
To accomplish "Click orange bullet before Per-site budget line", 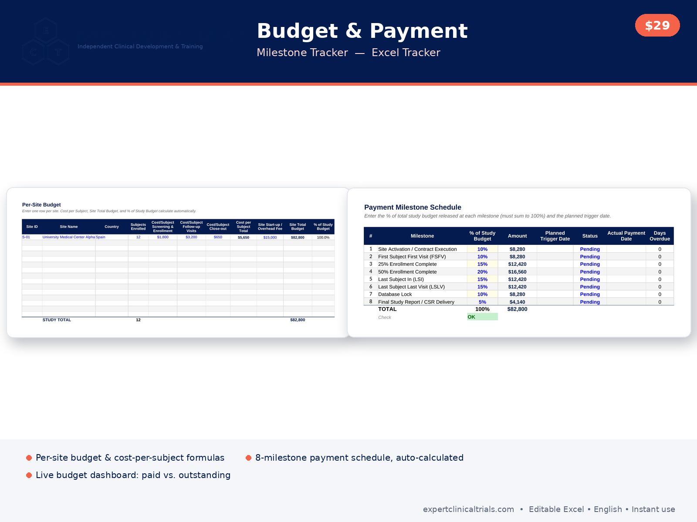I will click(29, 458).
